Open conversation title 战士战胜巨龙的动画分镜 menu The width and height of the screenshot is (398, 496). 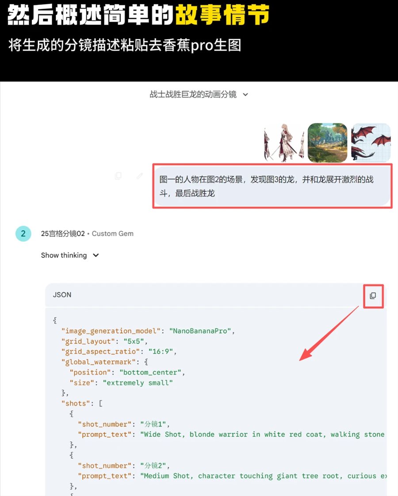click(193, 94)
